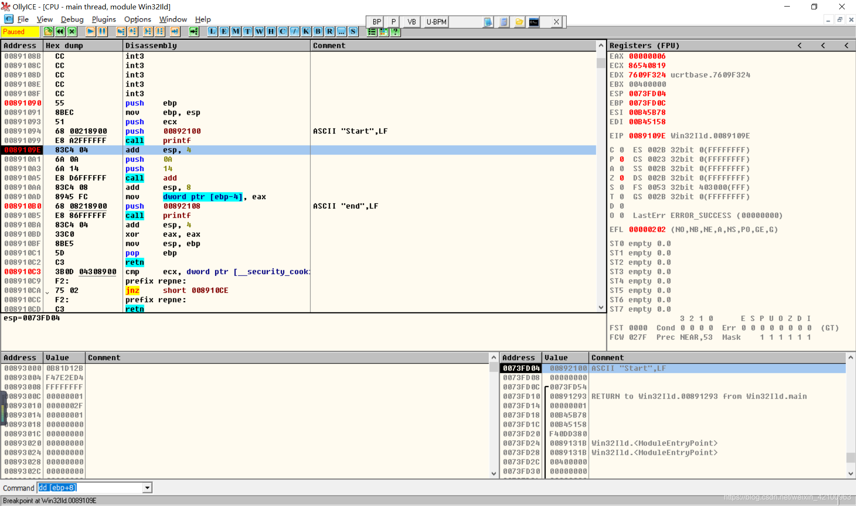Show Handles window (H button)
Viewport: 856px width, 506px height.
point(271,31)
